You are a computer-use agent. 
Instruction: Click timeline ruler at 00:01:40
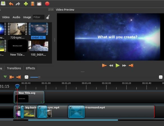86,83
